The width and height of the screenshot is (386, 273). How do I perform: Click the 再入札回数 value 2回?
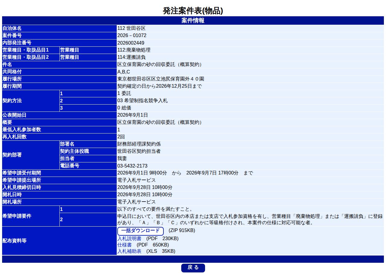[121, 137]
